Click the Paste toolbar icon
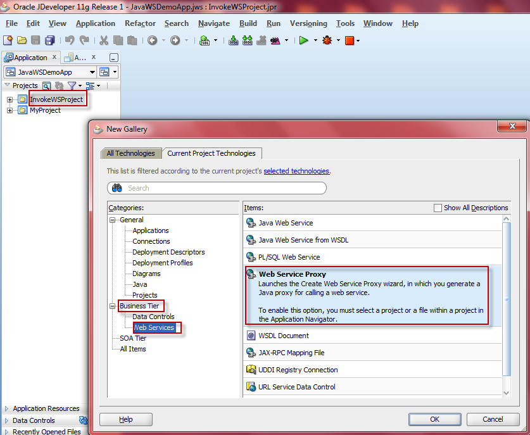 point(132,41)
